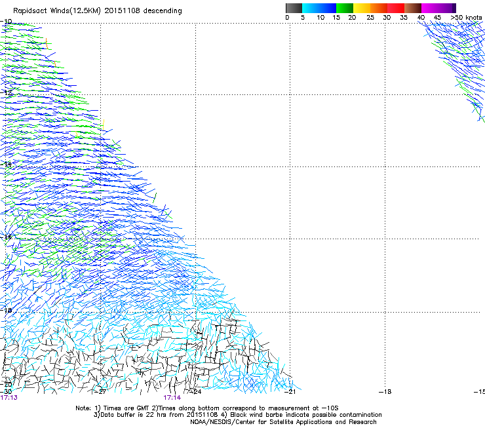
Task: Pick the red 30-35 knots legend swatch
Action: coord(396,8)
